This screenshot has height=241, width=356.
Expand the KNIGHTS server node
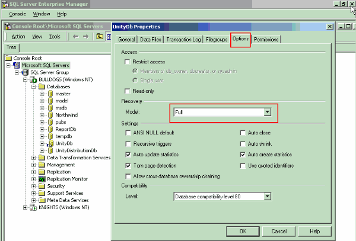25,207
